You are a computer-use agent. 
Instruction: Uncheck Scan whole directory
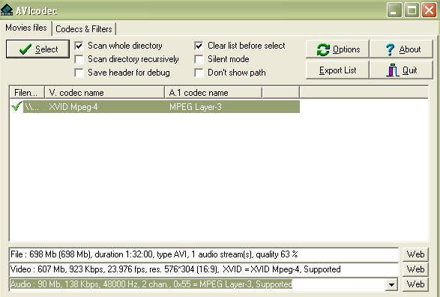(x=79, y=46)
